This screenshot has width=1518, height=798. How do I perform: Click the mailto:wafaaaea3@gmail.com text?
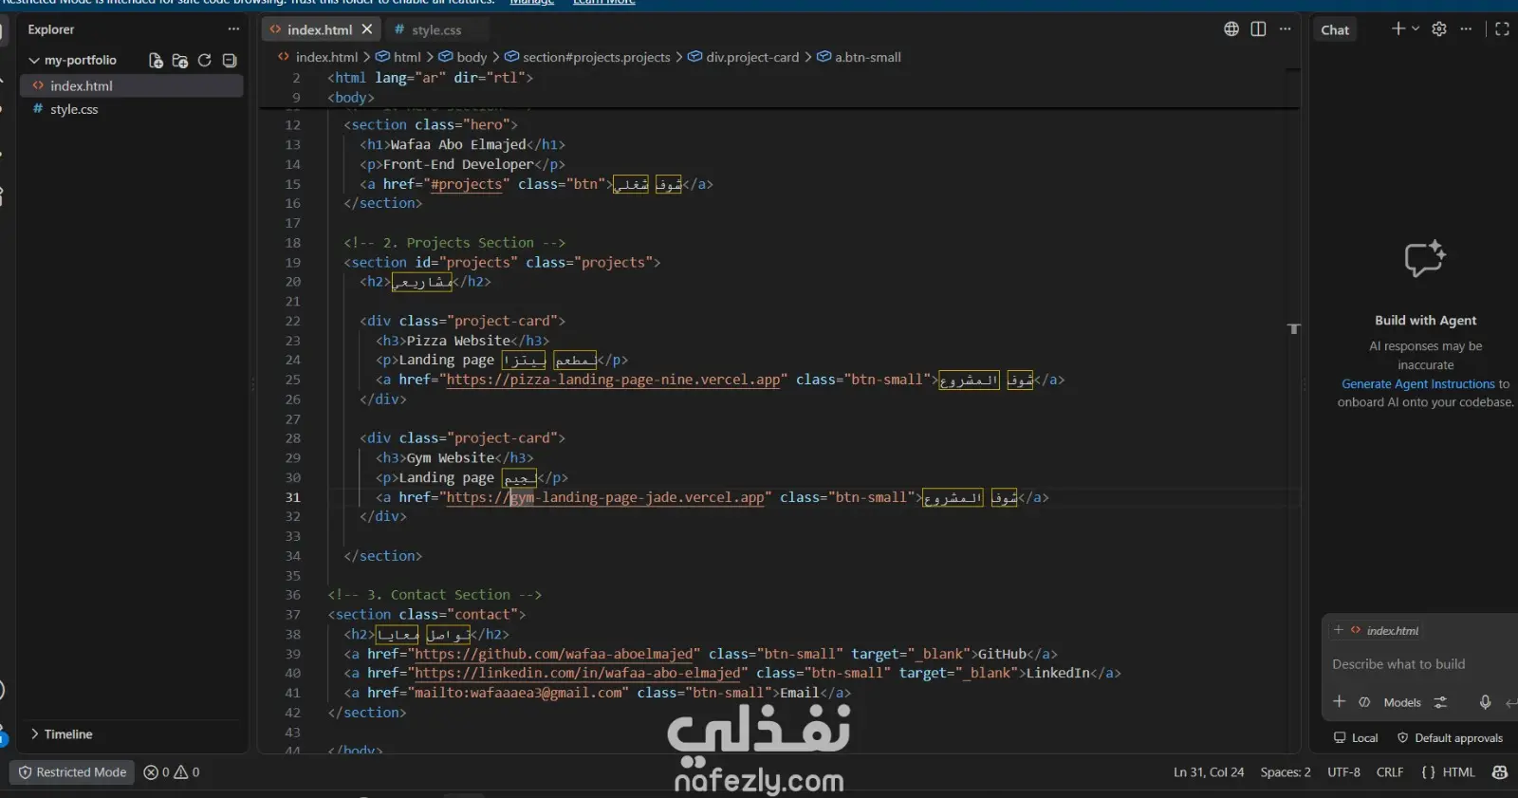(x=519, y=693)
